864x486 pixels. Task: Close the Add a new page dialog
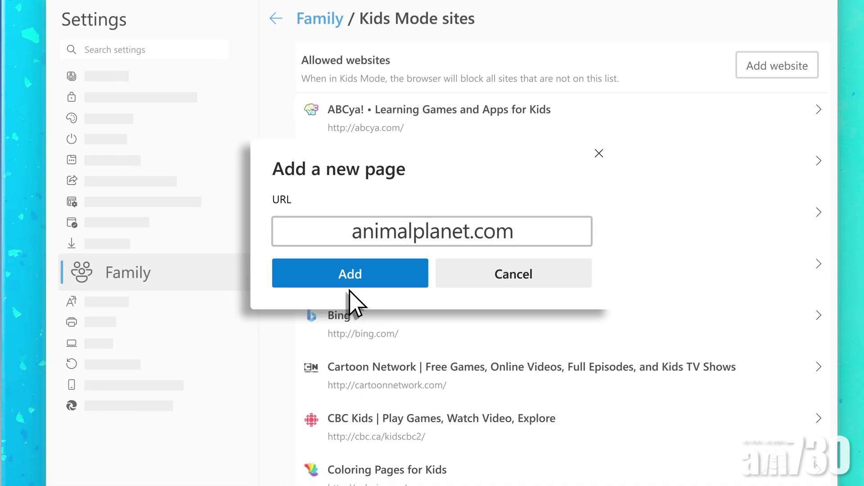pos(598,153)
